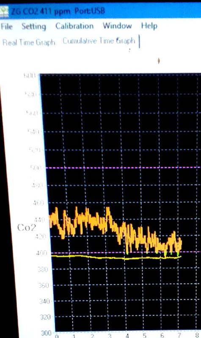
Task: Switch to the Real Time Graph tab
Action: coord(29,42)
